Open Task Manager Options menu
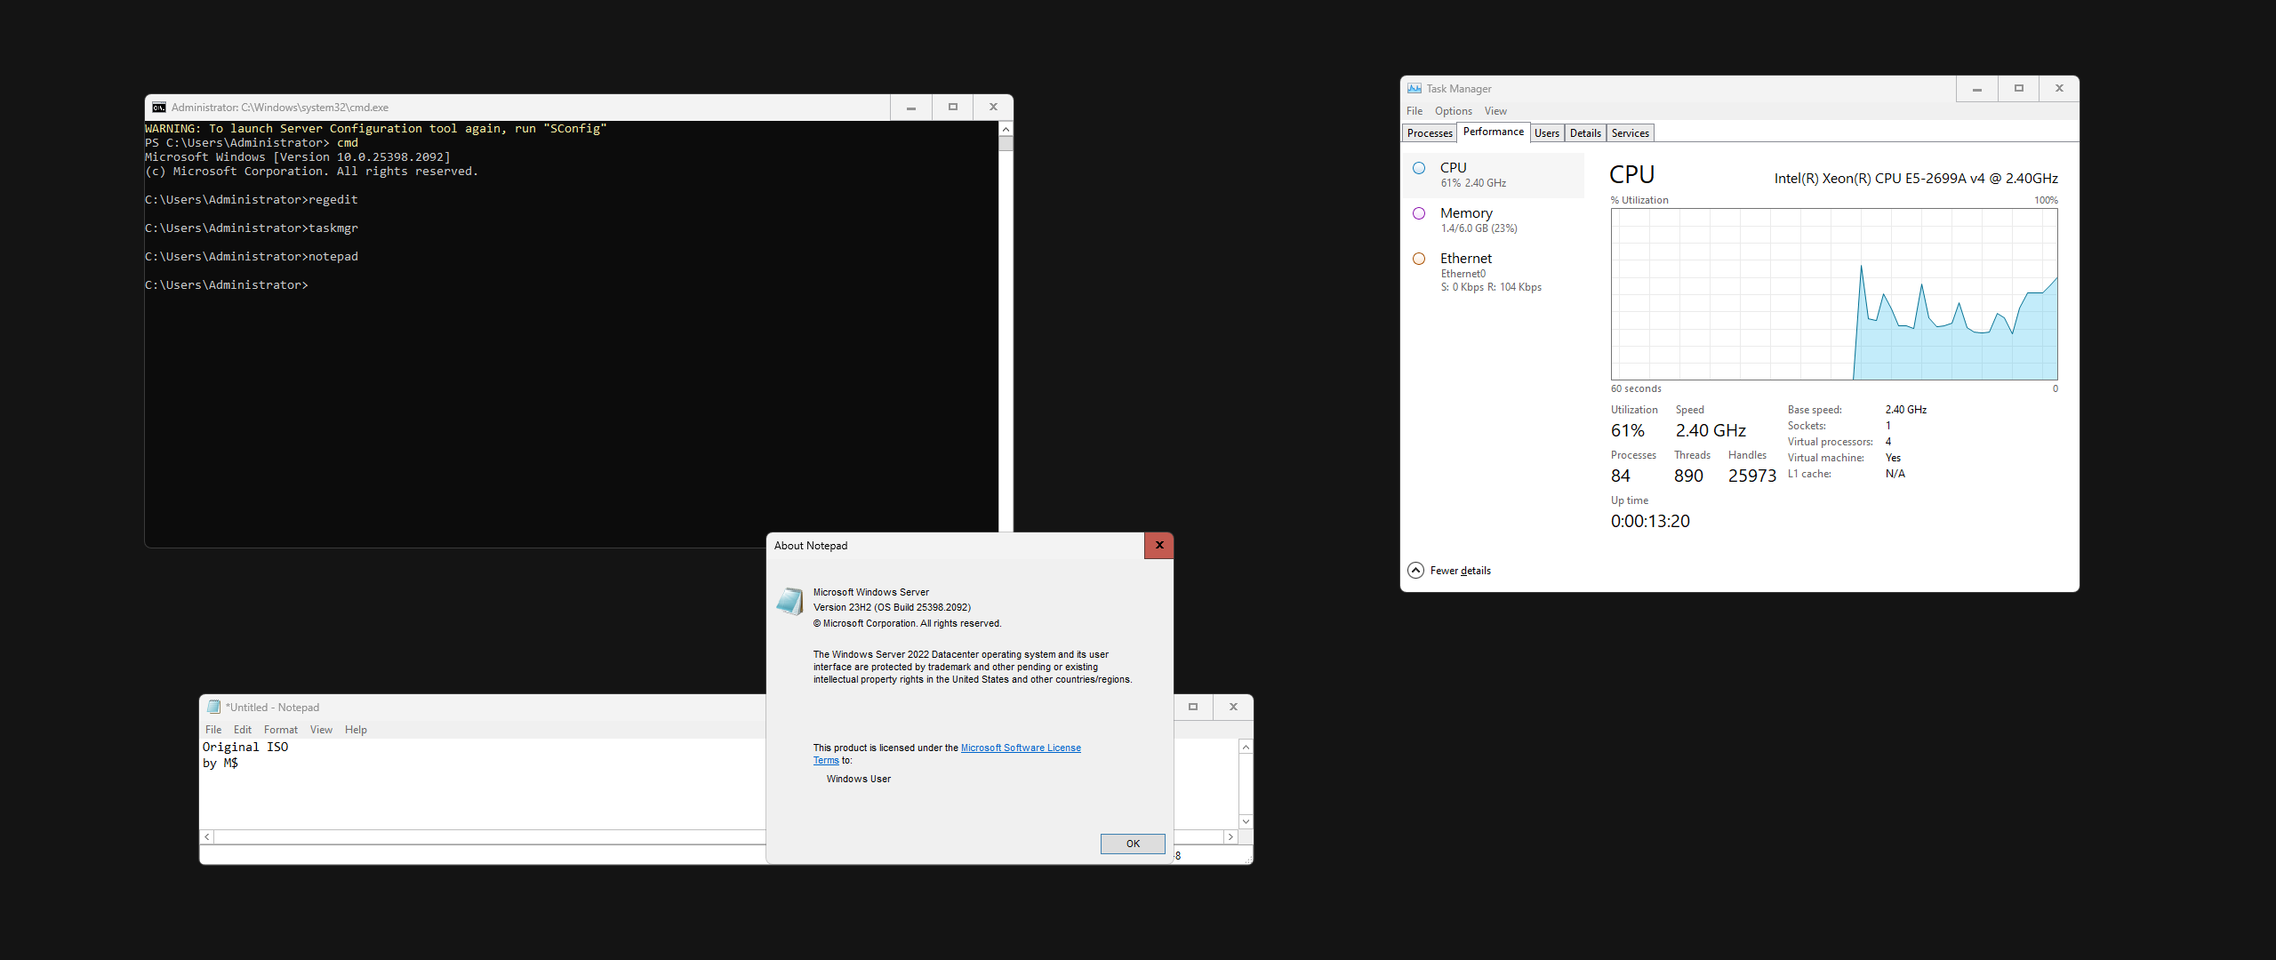Image resolution: width=2276 pixels, height=960 pixels. point(1453,111)
